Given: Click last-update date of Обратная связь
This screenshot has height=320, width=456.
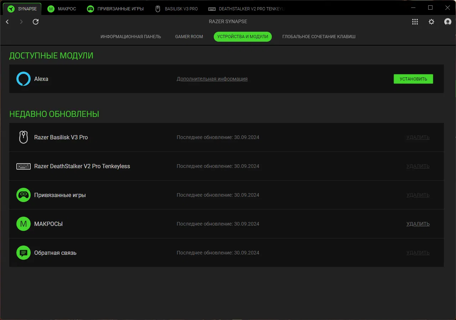Looking at the screenshot, I should 218,253.
